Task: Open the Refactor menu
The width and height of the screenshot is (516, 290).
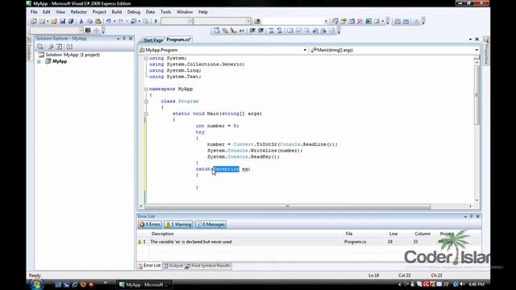Action: coord(79,12)
